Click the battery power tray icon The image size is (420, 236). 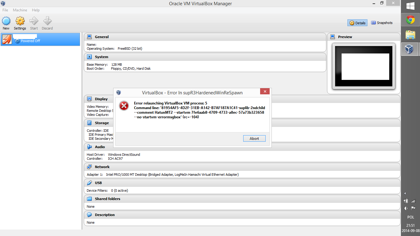click(406, 201)
